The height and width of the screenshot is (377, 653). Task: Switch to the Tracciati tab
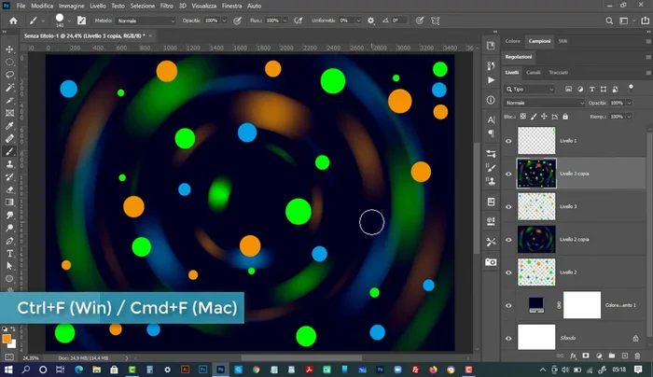[558, 71]
